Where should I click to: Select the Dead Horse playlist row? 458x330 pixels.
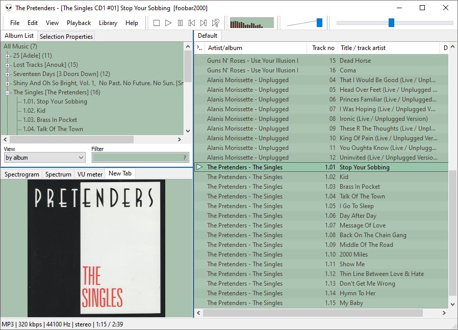pos(321,61)
